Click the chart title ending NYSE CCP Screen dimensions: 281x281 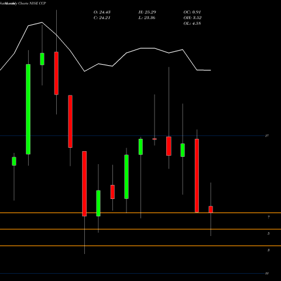click(23, 3)
